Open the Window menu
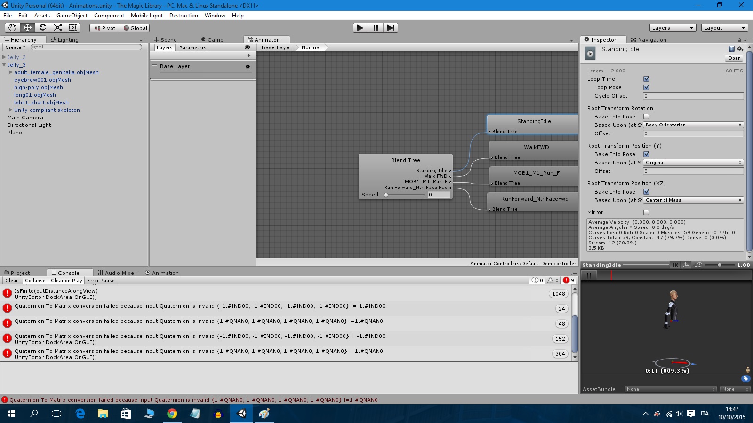 pos(215,16)
